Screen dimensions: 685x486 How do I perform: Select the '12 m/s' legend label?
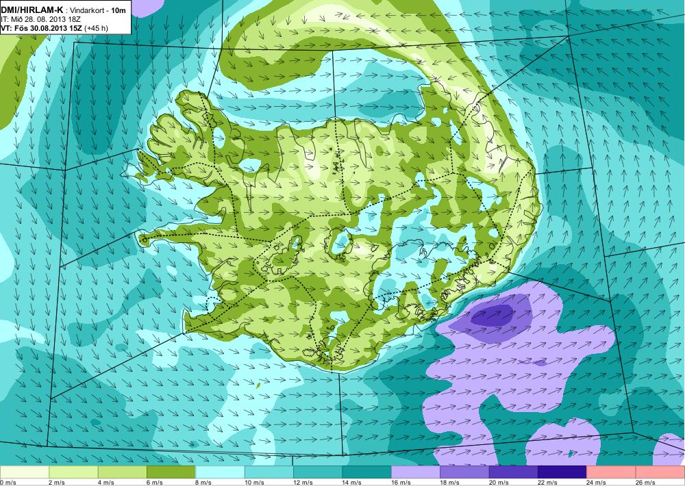303,483
